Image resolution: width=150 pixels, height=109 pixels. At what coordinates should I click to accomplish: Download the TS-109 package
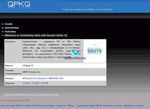(x=26, y=83)
